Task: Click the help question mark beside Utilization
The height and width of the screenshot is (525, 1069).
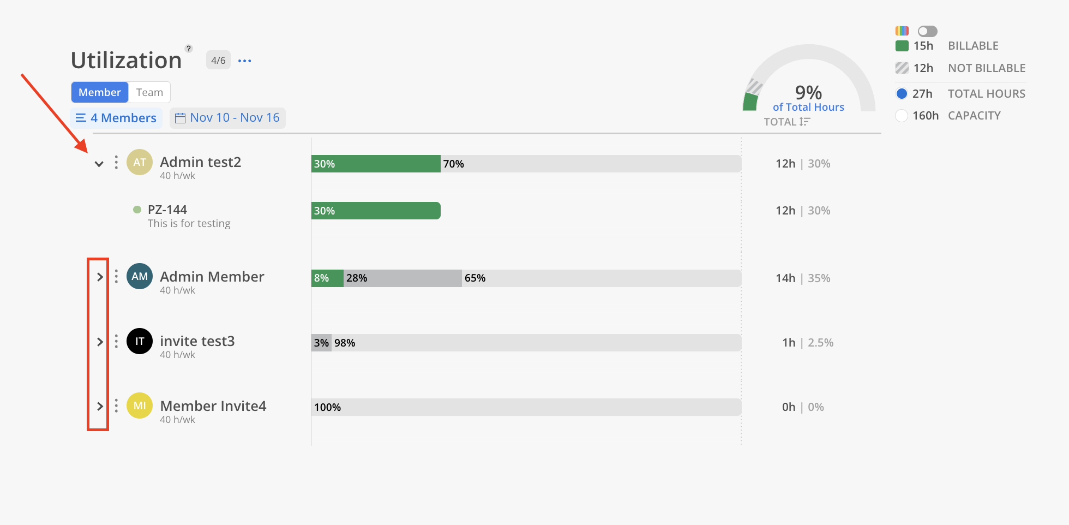Action: [x=189, y=49]
